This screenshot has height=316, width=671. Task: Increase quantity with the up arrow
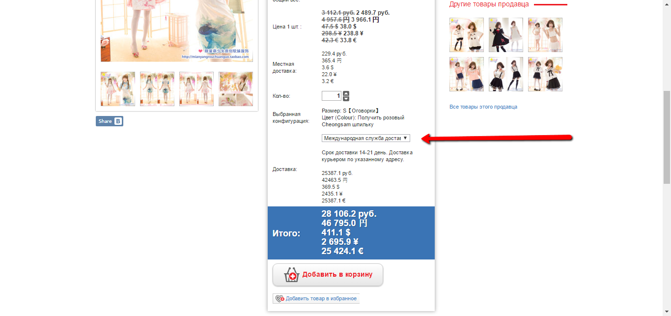click(346, 93)
